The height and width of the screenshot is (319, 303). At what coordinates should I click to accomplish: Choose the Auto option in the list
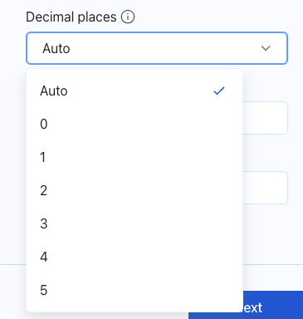tap(134, 91)
